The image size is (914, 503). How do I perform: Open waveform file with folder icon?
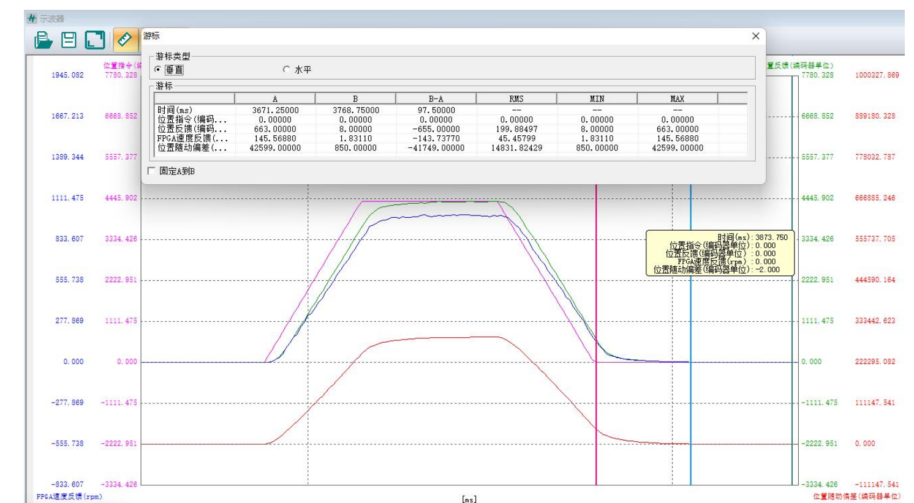click(x=43, y=40)
